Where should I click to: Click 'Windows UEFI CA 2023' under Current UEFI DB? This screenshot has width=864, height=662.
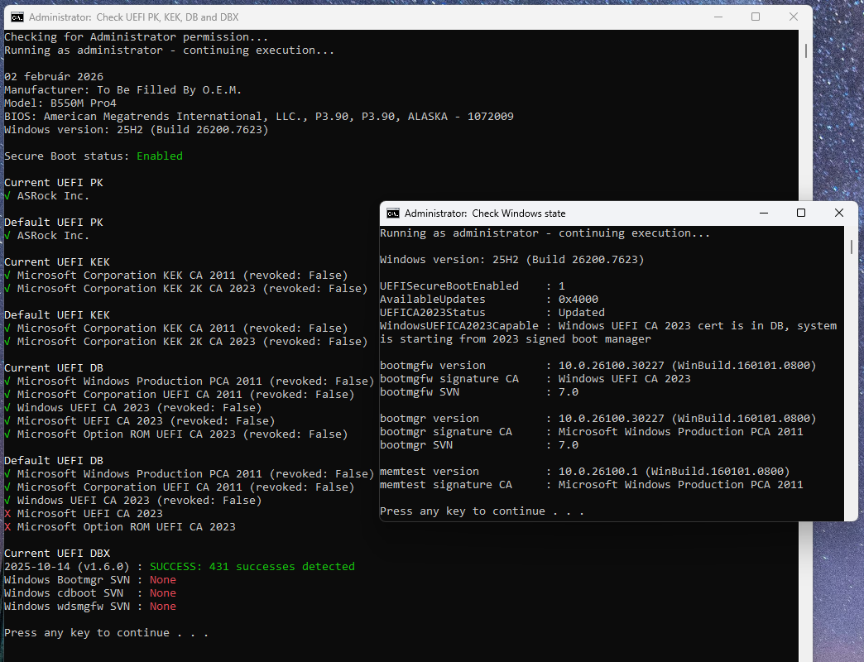(132, 408)
